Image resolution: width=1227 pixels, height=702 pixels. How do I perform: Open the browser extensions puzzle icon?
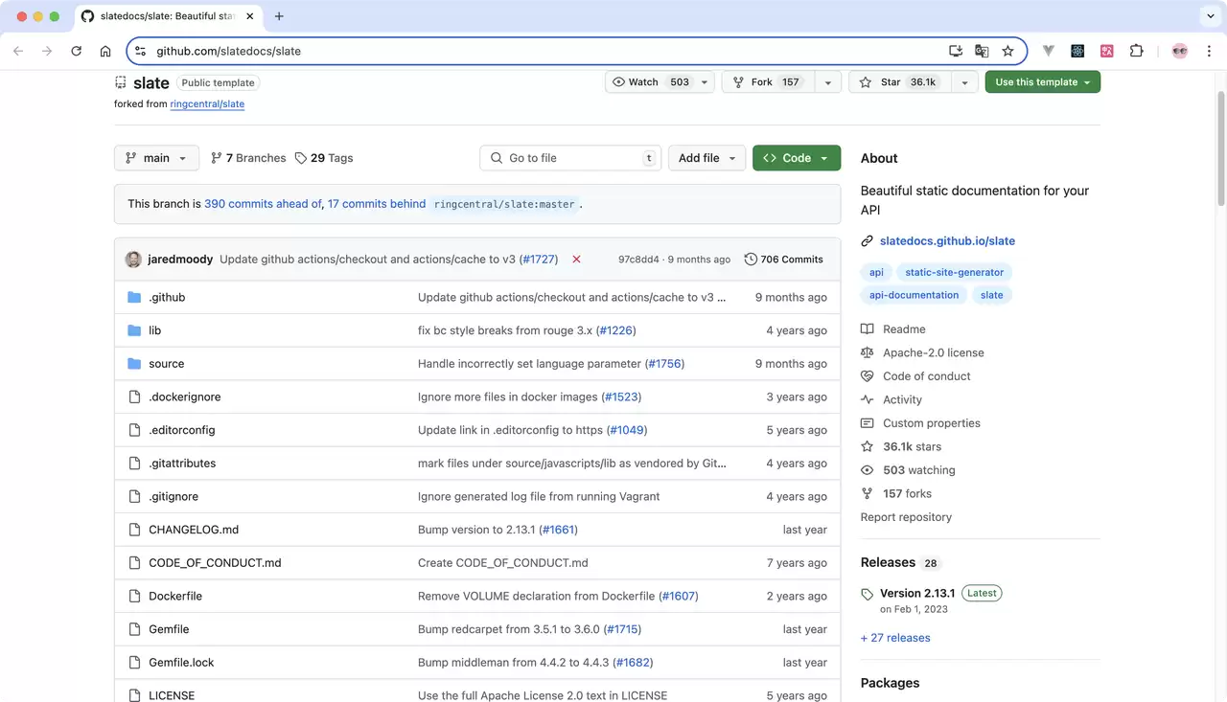coord(1137,51)
